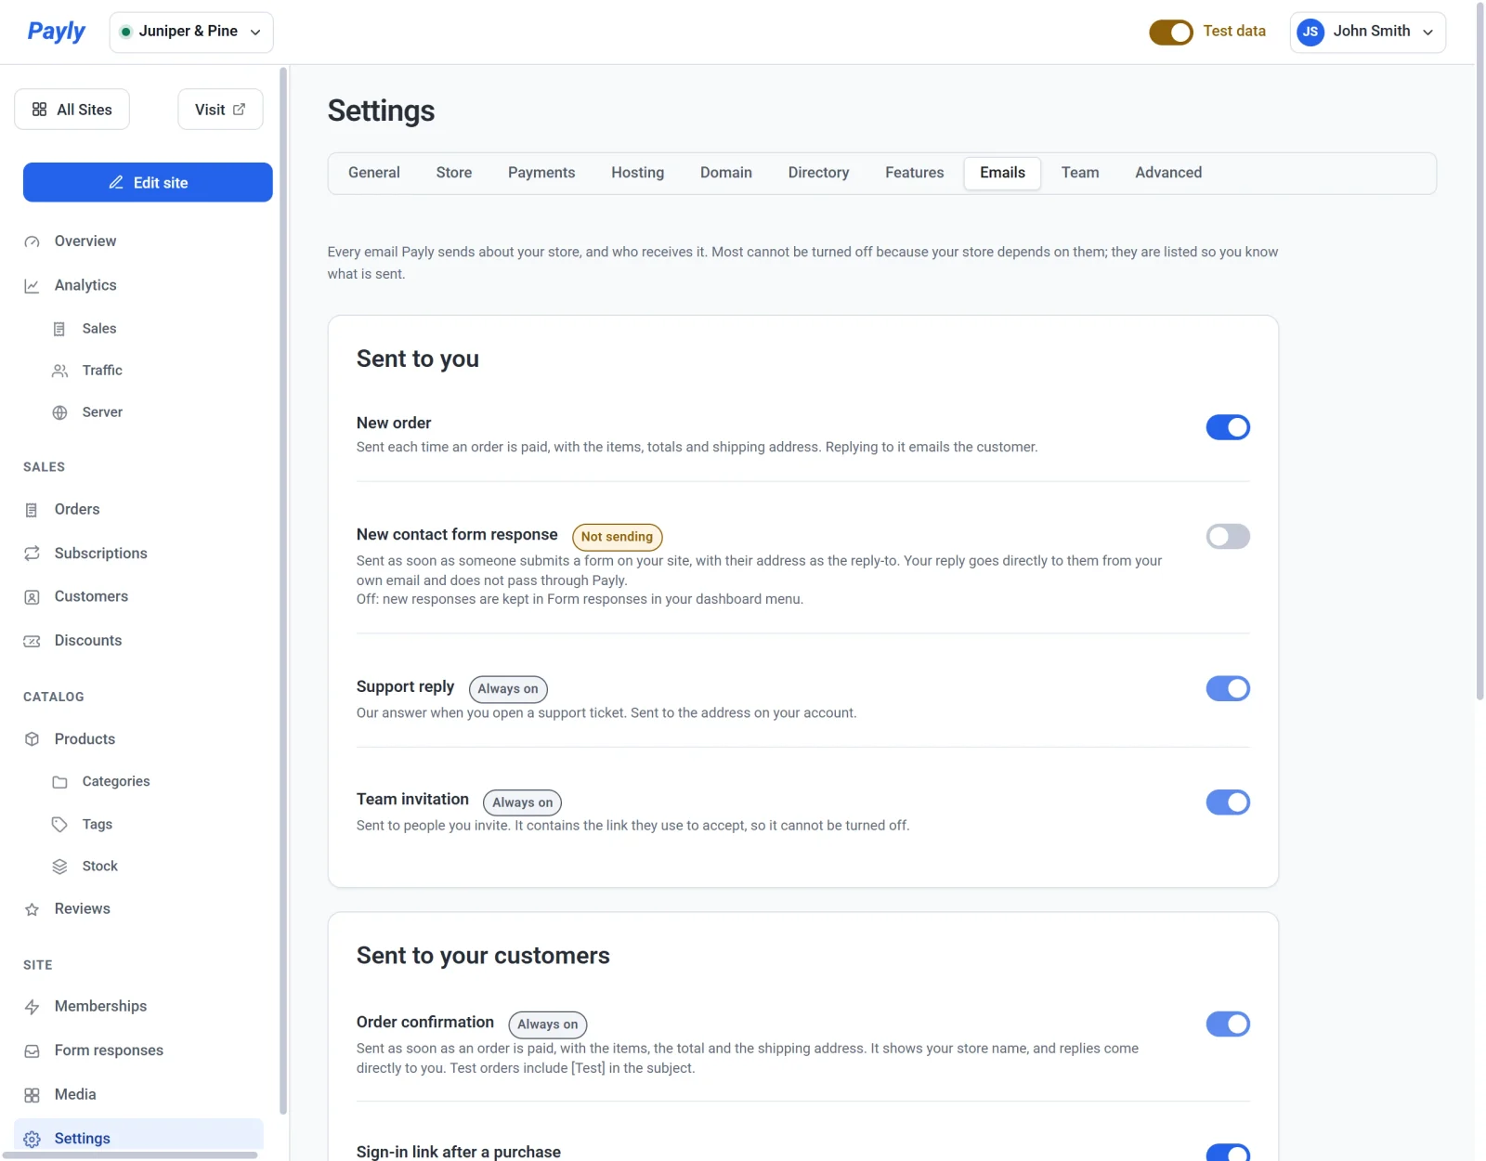This screenshot has height=1161, width=1486.
Task: Click the Visit external link icon
Action: pos(240,110)
